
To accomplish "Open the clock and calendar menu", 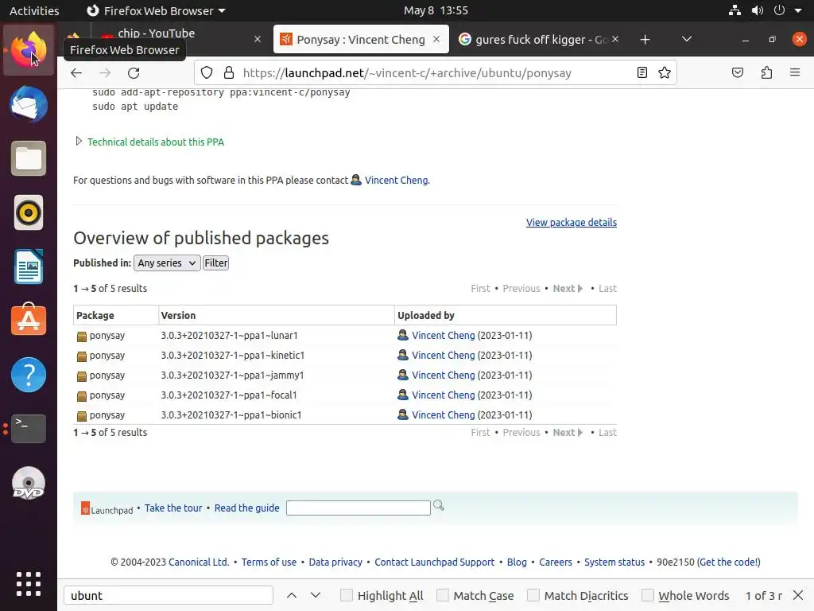I will (436, 10).
